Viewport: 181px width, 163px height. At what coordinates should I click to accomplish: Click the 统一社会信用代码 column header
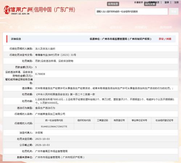(x=54, y=120)
